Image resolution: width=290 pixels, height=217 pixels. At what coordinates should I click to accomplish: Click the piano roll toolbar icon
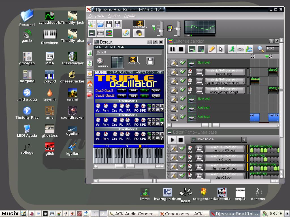tap(100, 33)
